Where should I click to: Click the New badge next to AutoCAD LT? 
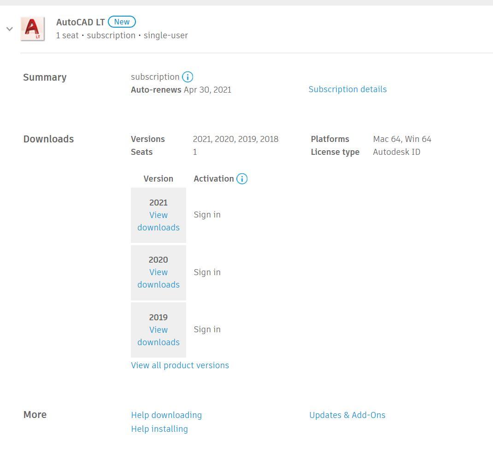pos(121,21)
